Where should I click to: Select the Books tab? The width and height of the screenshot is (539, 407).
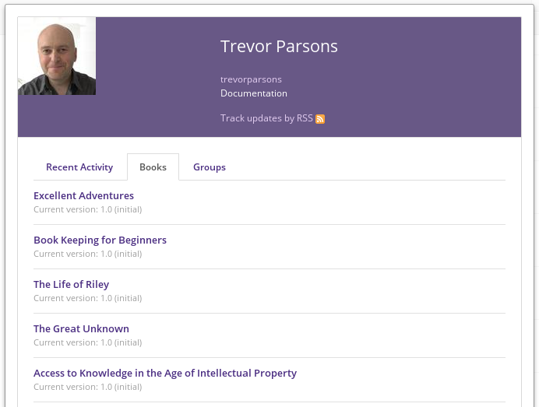pyautogui.click(x=153, y=167)
